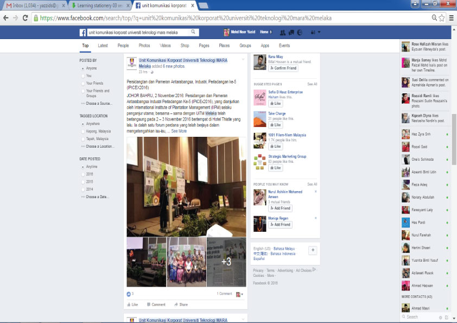
Task: Click Confirm Friend for Rana Miay
Action: click(283, 68)
